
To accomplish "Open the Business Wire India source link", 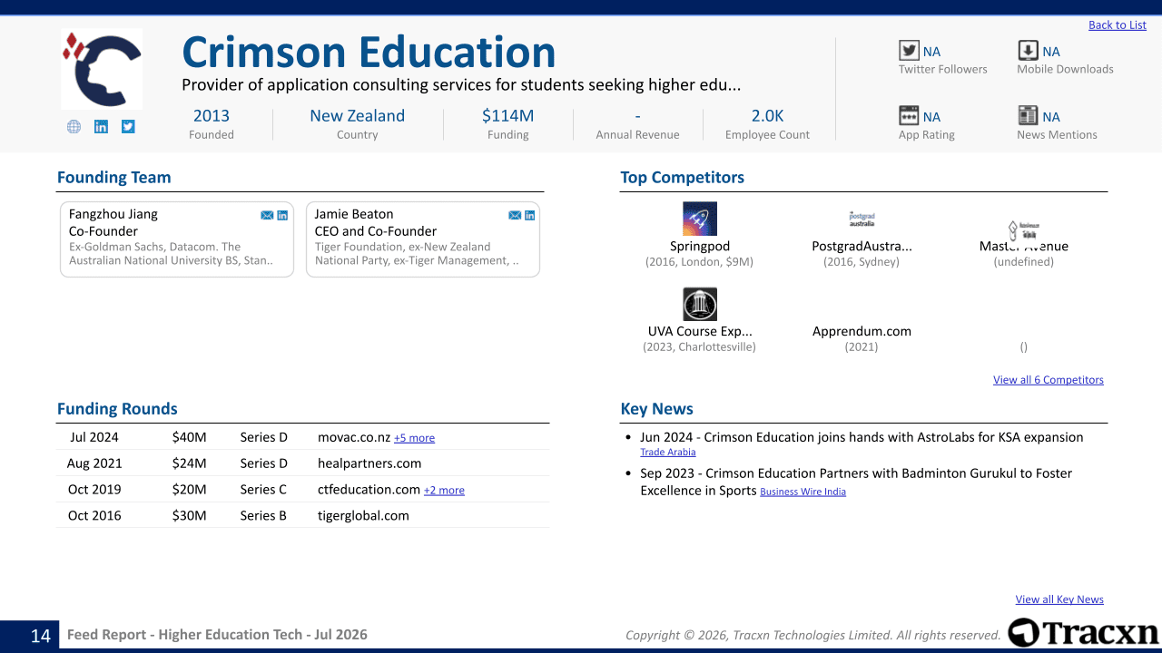I will coord(803,492).
